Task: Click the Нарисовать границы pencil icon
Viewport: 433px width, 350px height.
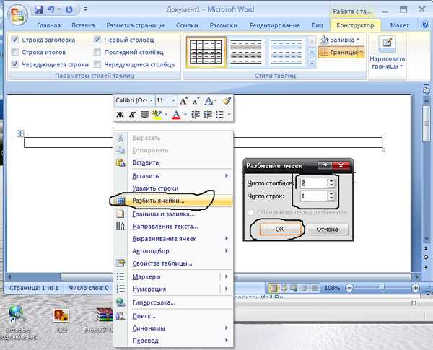Action: click(387, 43)
